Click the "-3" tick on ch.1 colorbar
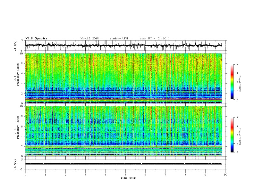 (x=236, y=64)
